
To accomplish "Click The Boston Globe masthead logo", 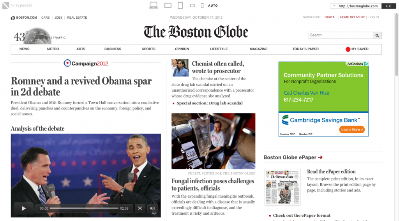I will 196,32.
